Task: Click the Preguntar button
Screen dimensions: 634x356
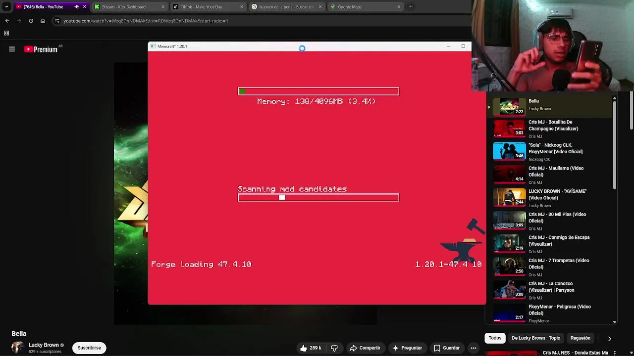Action: 407,348
